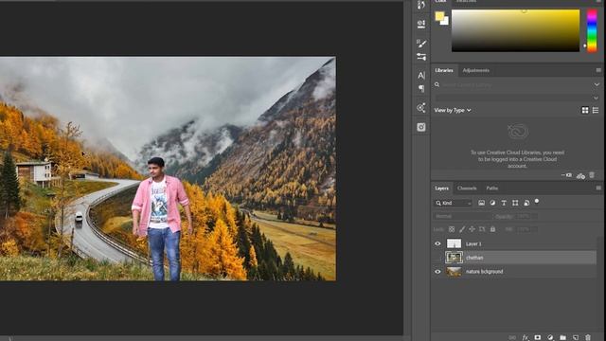Filter layers by type layers

pyautogui.click(x=504, y=203)
